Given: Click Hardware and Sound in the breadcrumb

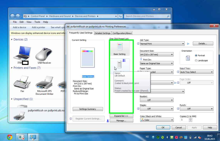Looking at the screenshot, I should (x=60, y=16).
